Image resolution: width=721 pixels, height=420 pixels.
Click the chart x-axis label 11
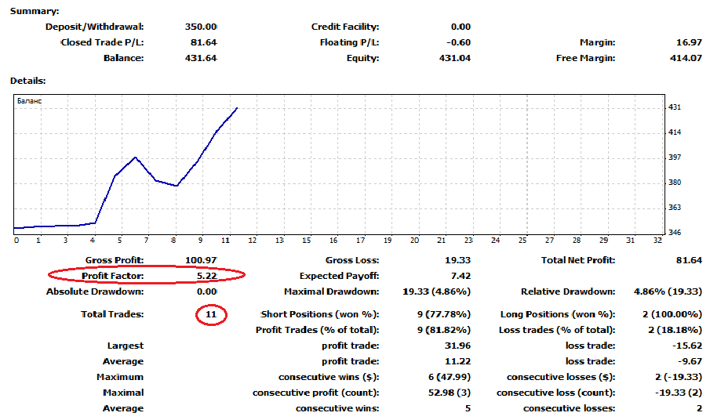[225, 240]
